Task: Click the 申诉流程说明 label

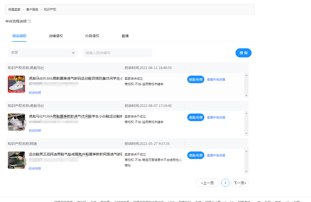Action: 16,21
